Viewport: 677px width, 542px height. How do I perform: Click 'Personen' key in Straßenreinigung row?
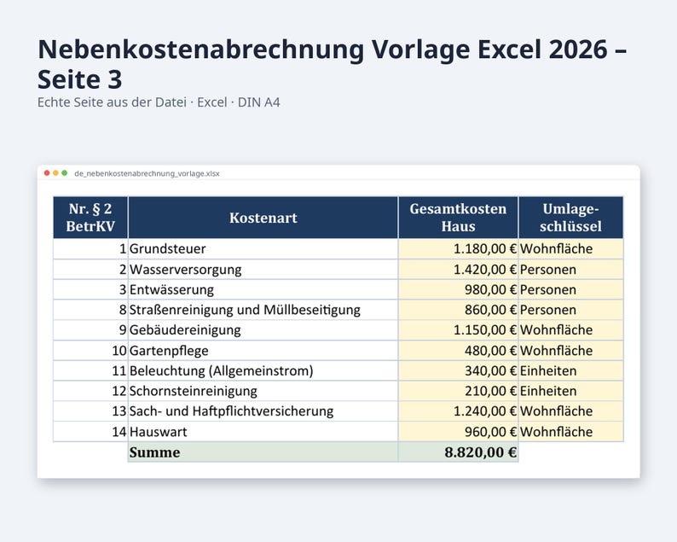click(570, 310)
